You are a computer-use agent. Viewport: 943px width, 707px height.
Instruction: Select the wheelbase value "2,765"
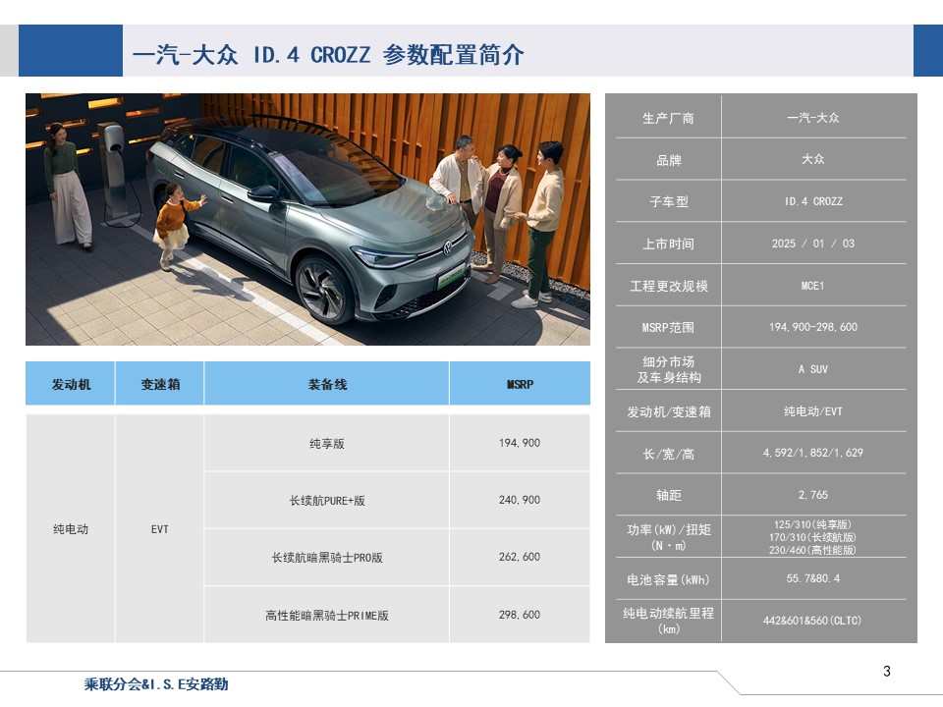(813, 495)
